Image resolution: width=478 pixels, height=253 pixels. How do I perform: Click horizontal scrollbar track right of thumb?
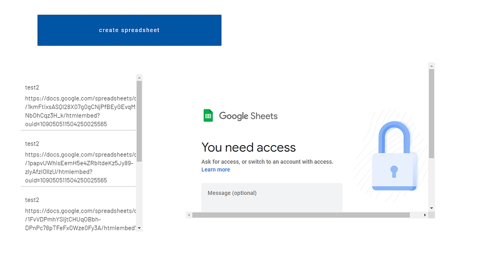tap(415, 215)
